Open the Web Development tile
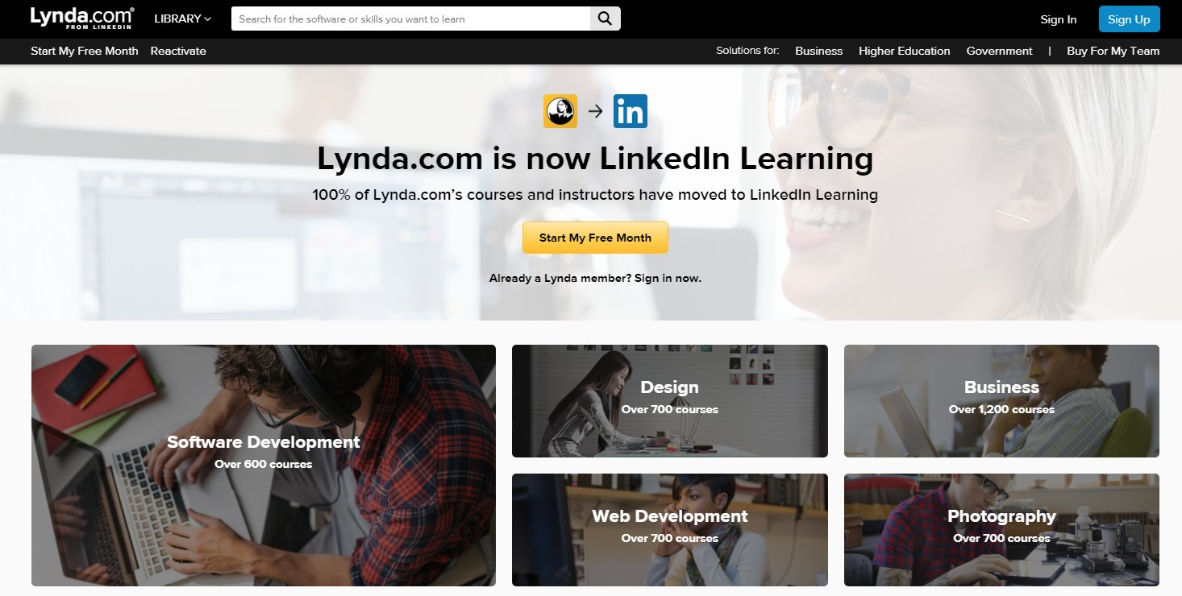This screenshot has width=1182, height=596. 670,530
